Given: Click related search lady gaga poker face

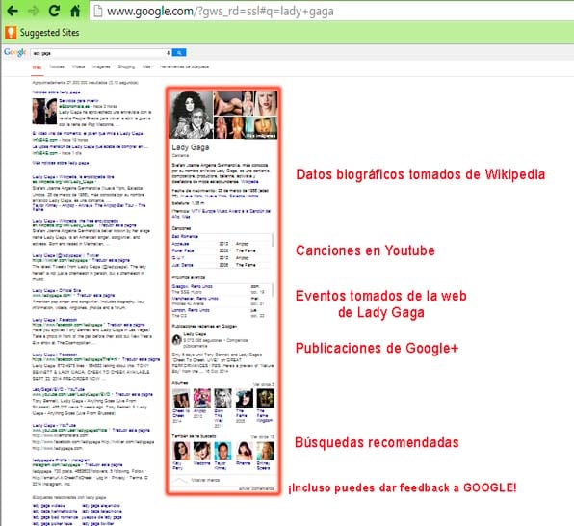Looking at the screenshot, I should tap(53, 524).
